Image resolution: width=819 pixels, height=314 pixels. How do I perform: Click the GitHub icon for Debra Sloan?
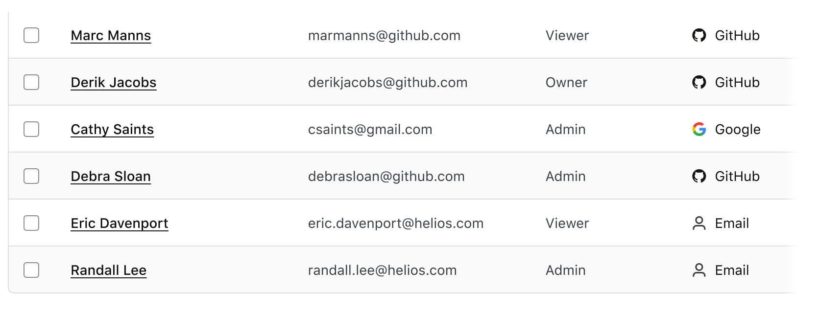(x=699, y=176)
